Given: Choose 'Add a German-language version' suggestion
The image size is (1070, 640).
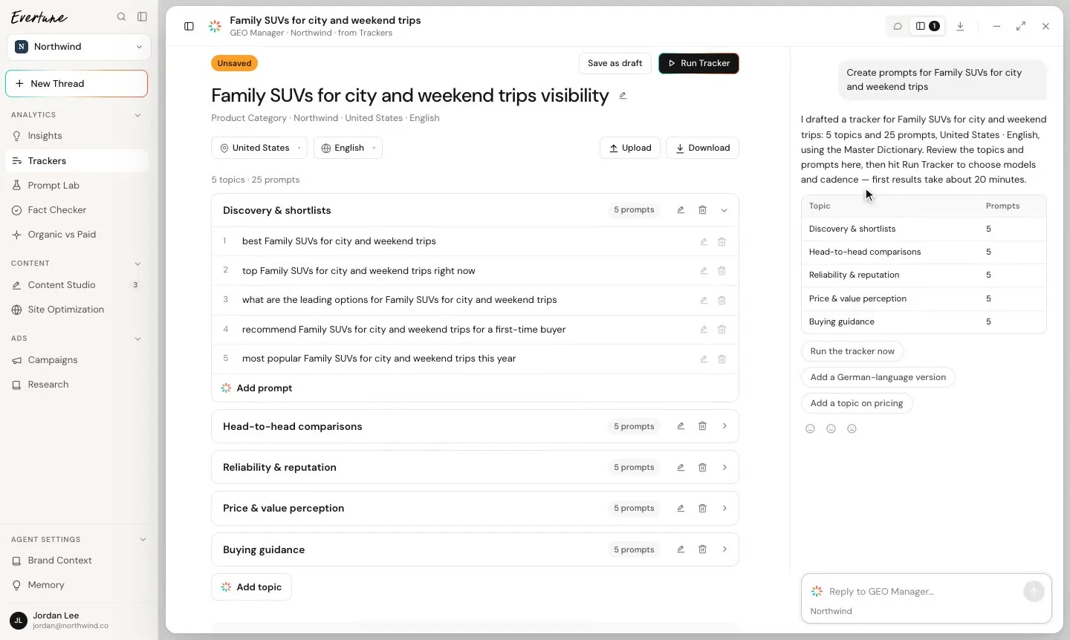Looking at the screenshot, I should [x=878, y=377].
